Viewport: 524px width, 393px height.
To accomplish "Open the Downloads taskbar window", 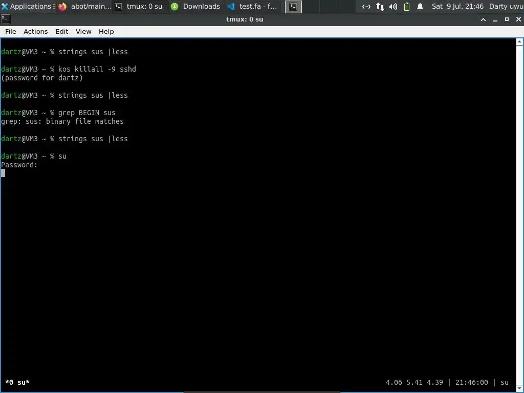I will coord(195,6).
